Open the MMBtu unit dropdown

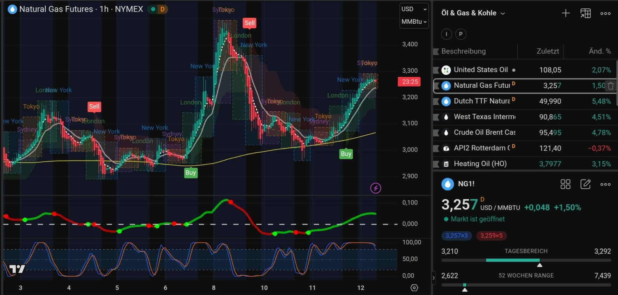pos(414,22)
